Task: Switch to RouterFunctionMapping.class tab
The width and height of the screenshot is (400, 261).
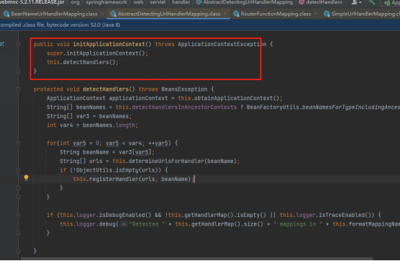Action: click(x=276, y=14)
